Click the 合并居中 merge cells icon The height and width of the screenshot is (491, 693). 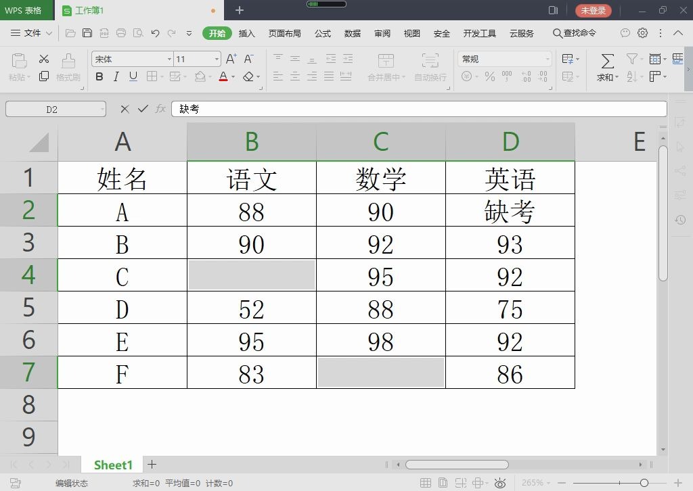pyautogui.click(x=385, y=66)
